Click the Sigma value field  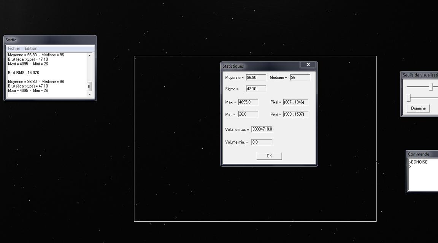[256, 89]
